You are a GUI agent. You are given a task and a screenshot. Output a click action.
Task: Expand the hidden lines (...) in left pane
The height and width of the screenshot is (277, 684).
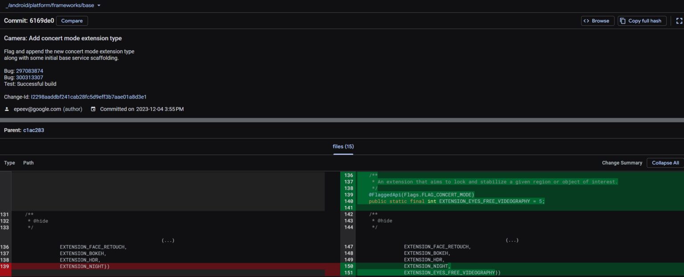tap(168, 241)
